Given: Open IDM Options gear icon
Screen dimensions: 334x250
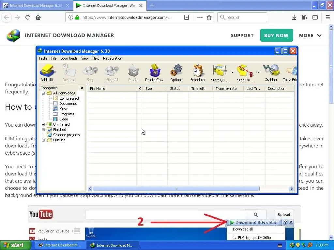Looking at the screenshot, I should pos(176,73).
